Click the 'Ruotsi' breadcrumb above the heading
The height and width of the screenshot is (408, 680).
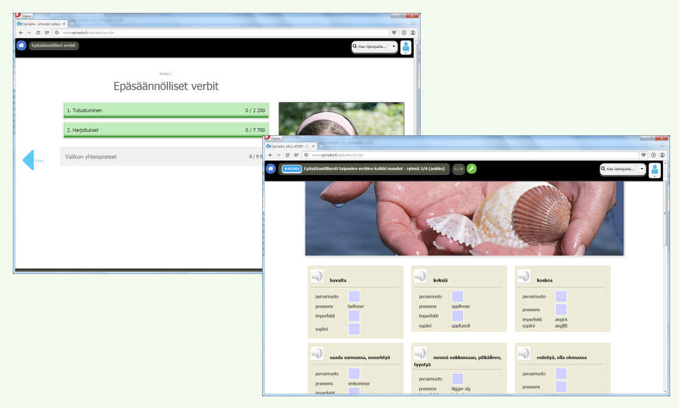tap(165, 73)
